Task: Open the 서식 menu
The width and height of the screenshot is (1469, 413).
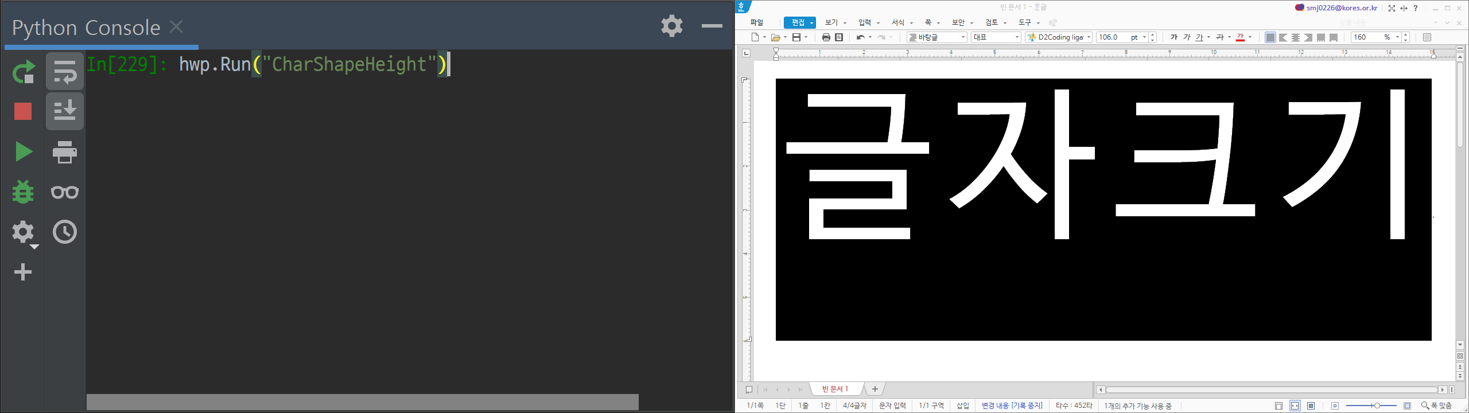Action: [x=898, y=23]
